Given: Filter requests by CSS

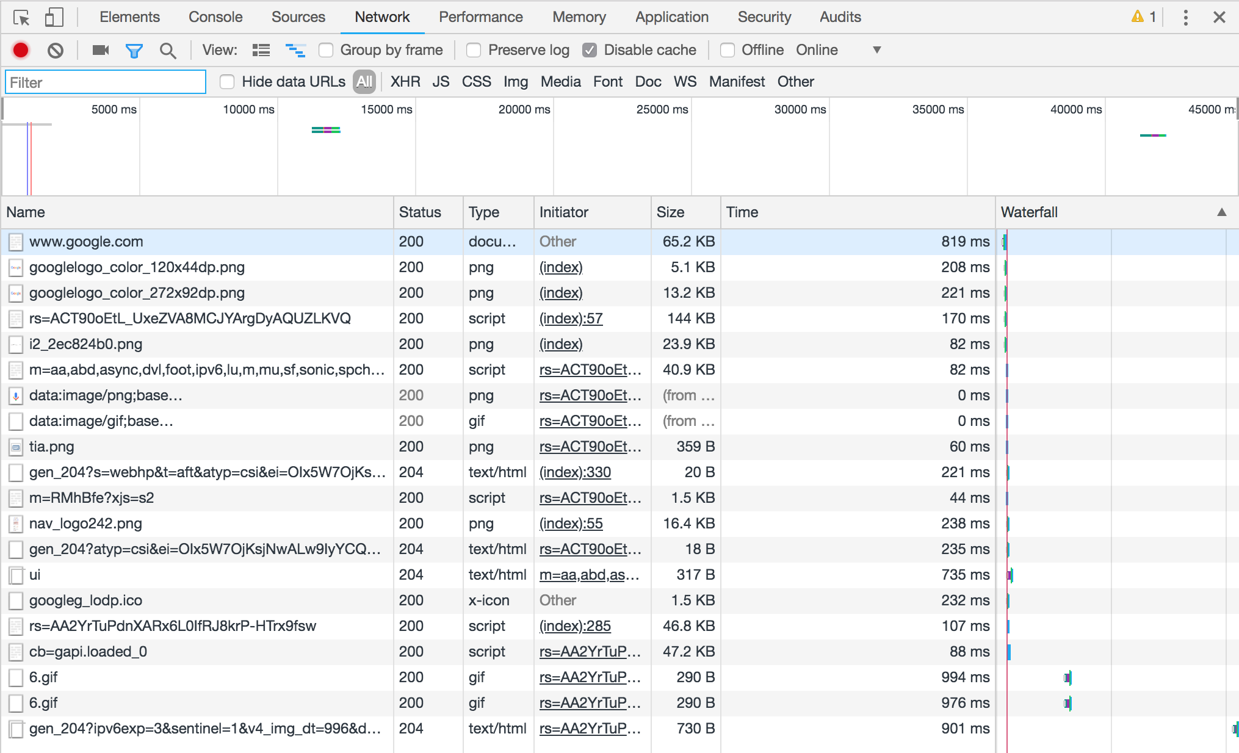Looking at the screenshot, I should [x=476, y=82].
